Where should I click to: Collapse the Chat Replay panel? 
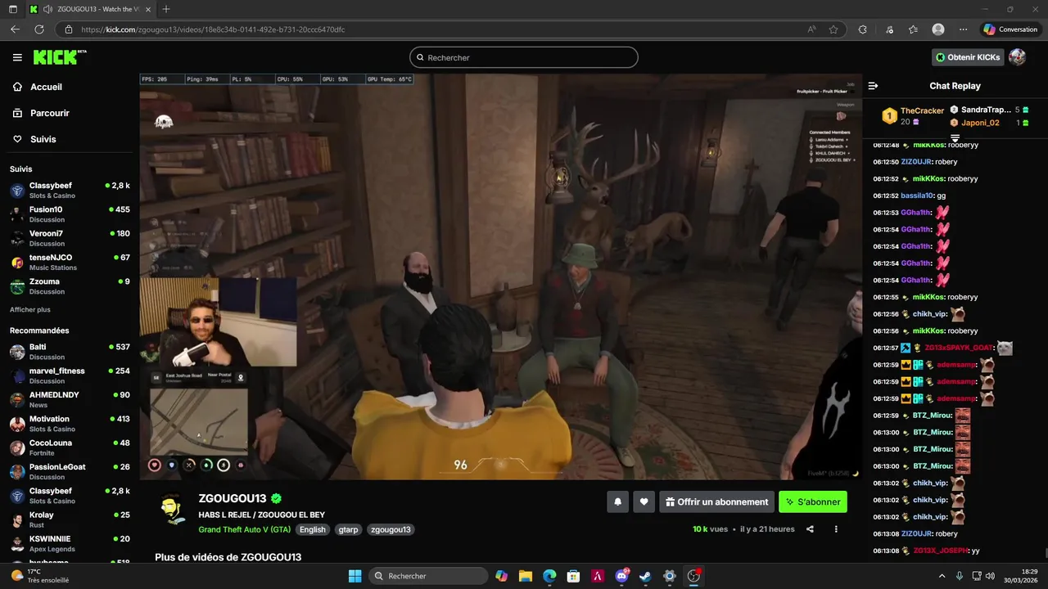point(873,86)
